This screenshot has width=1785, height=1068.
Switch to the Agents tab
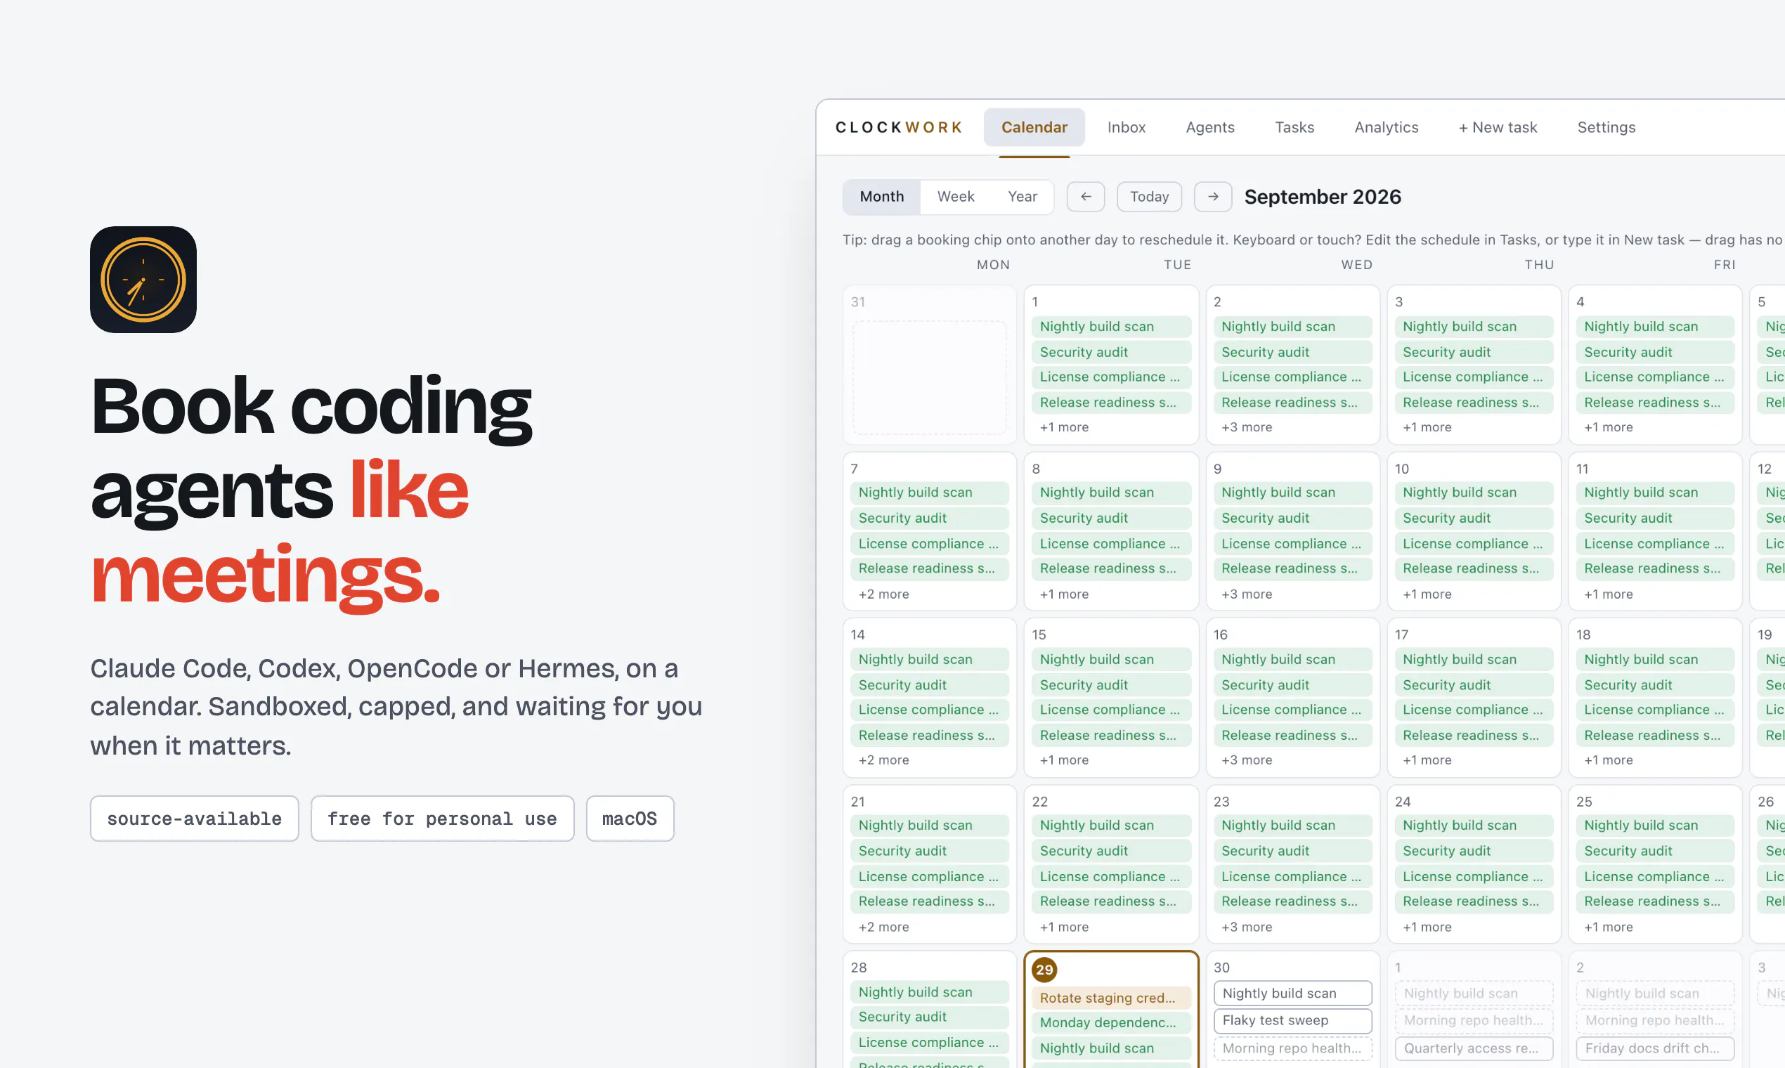[1210, 127]
